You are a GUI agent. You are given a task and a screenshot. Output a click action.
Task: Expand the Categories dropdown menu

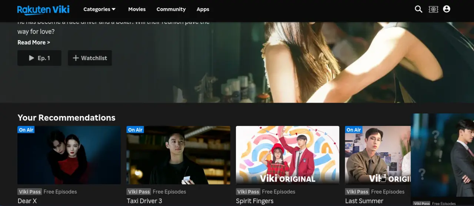(100, 9)
